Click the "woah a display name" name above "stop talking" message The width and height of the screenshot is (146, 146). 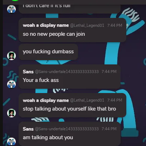46,100
